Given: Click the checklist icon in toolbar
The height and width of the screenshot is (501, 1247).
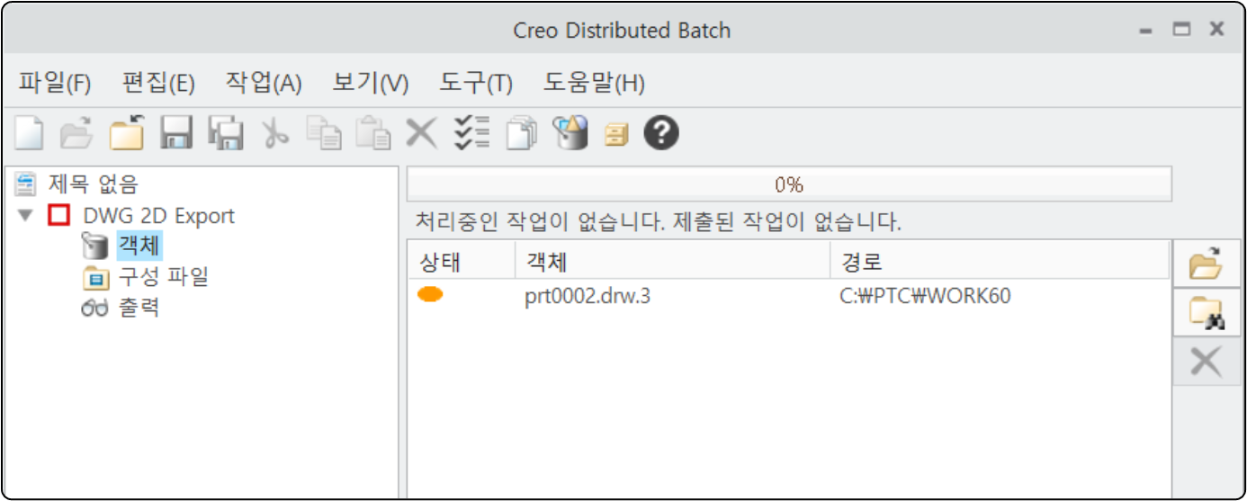Looking at the screenshot, I should (471, 133).
